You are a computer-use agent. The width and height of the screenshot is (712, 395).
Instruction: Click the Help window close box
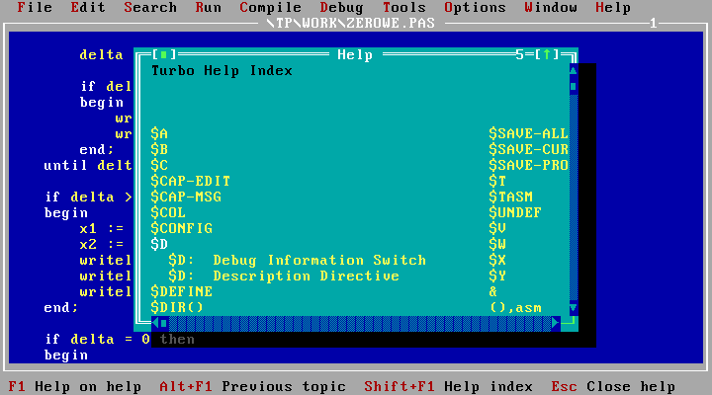tap(160, 54)
